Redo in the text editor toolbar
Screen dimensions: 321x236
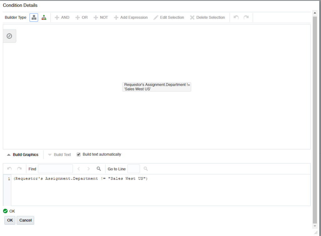point(19,169)
